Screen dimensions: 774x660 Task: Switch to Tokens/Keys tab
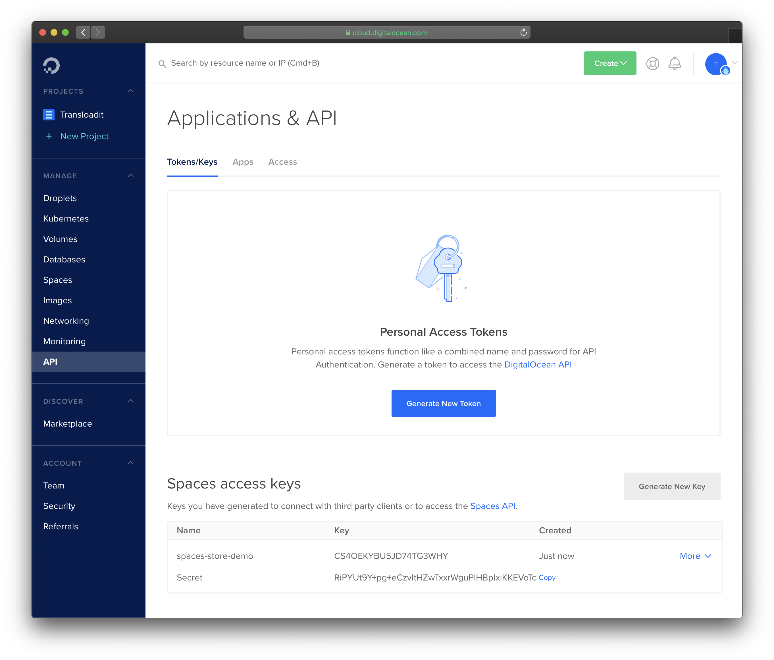192,162
